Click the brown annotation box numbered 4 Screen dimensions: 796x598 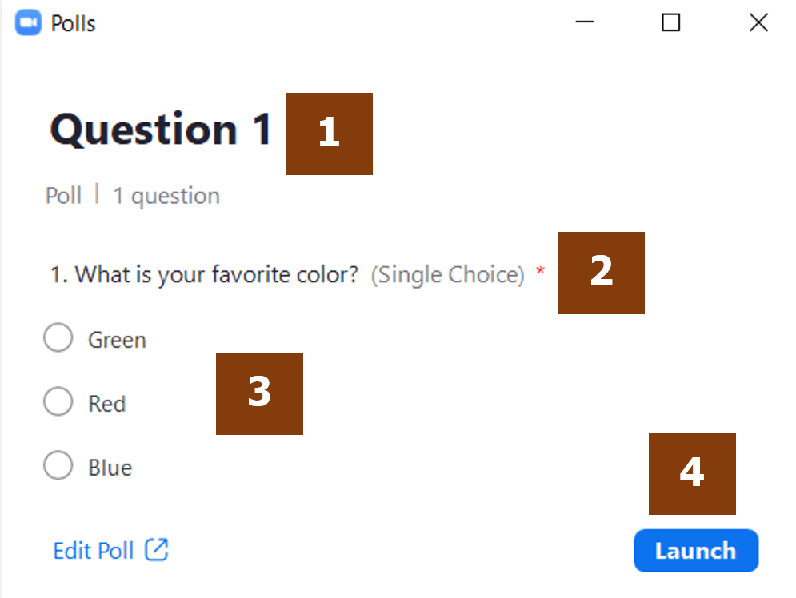pyautogui.click(x=692, y=474)
